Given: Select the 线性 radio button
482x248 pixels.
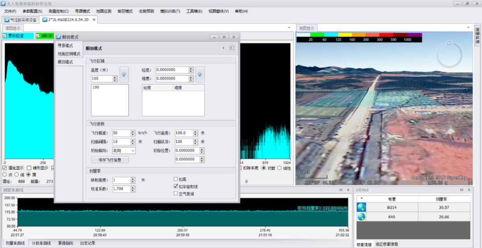Looking at the screenshot, I should click(x=280, y=168).
